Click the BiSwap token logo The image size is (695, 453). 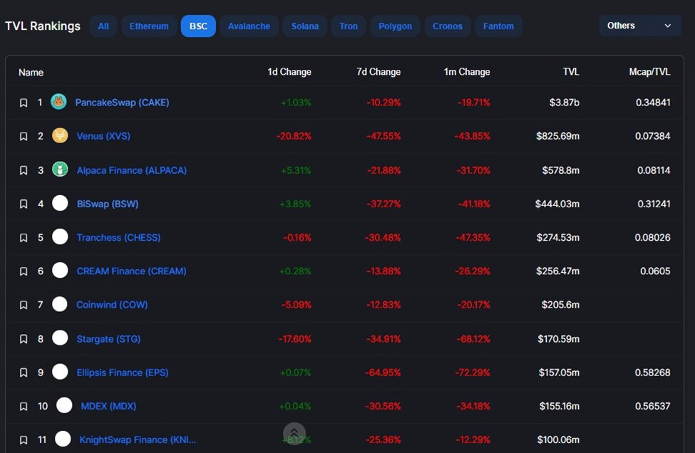point(60,203)
